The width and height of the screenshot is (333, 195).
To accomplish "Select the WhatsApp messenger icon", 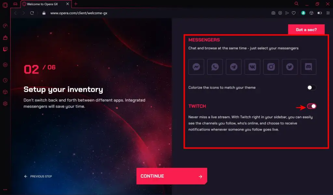I will [x=215, y=67].
